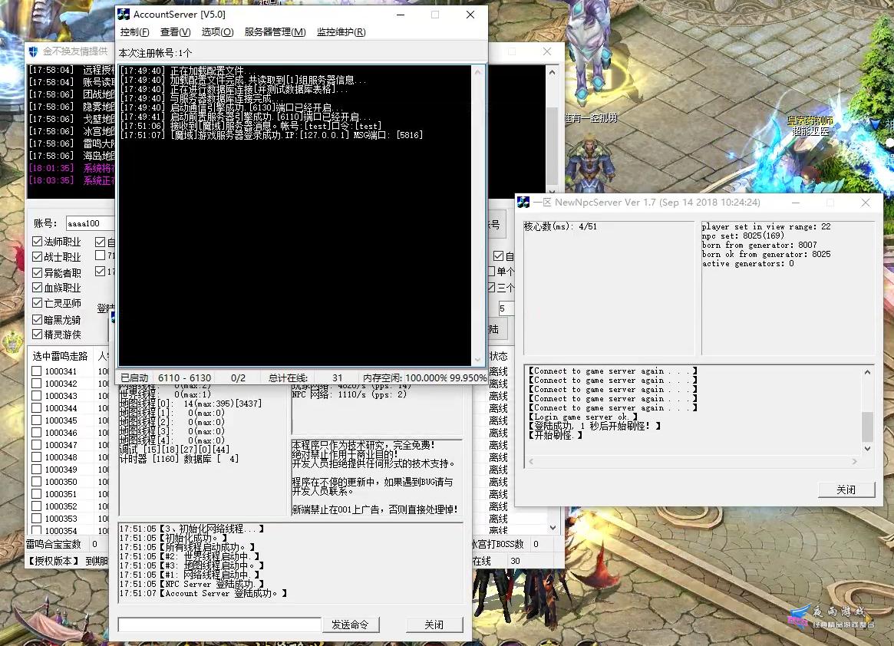The height and width of the screenshot is (646, 894).
Task: Open the 监控维护(R) menu
Action: click(x=341, y=32)
